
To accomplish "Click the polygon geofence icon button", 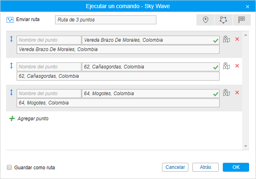I will click(x=224, y=20).
